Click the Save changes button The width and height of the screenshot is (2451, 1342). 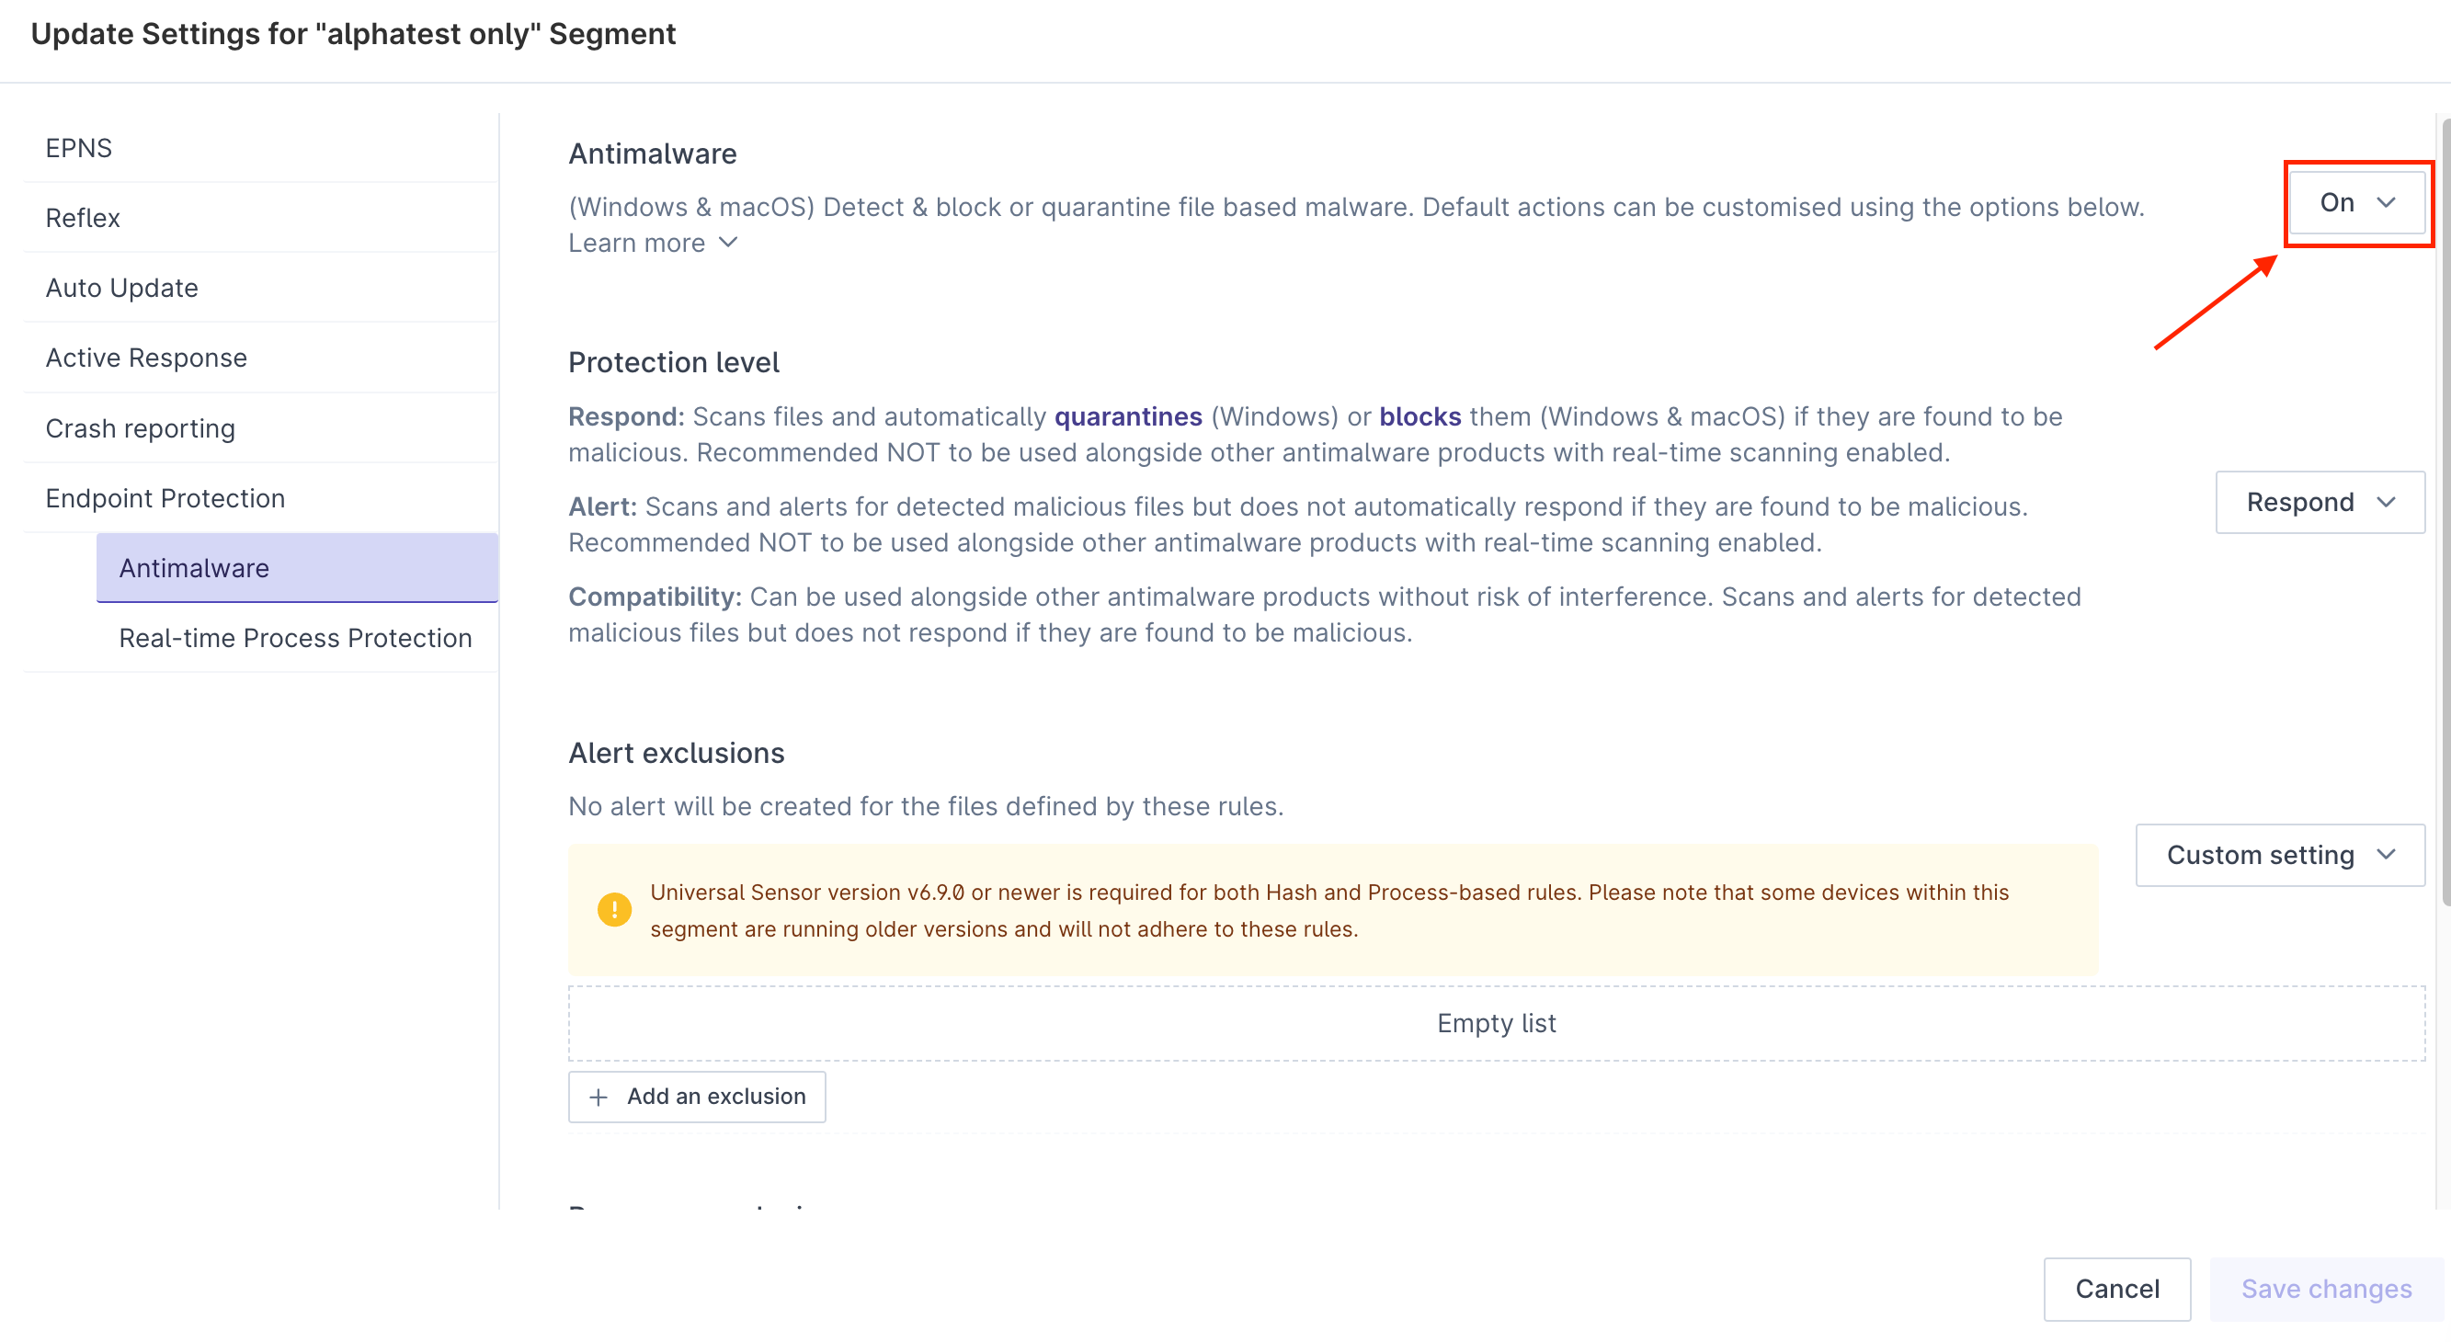(2326, 1289)
